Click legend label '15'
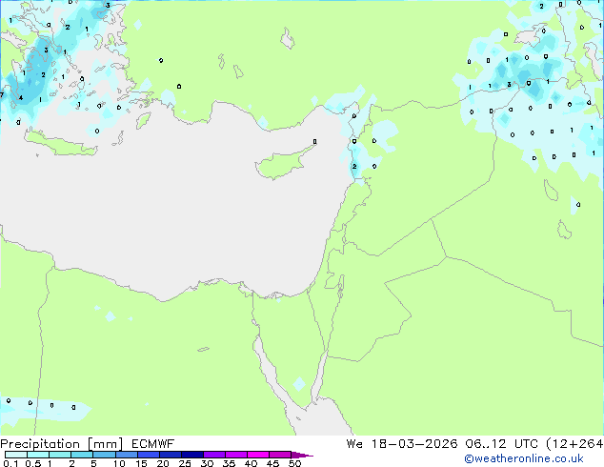Viewport: 604px width, 467px height. pyautogui.click(x=141, y=463)
